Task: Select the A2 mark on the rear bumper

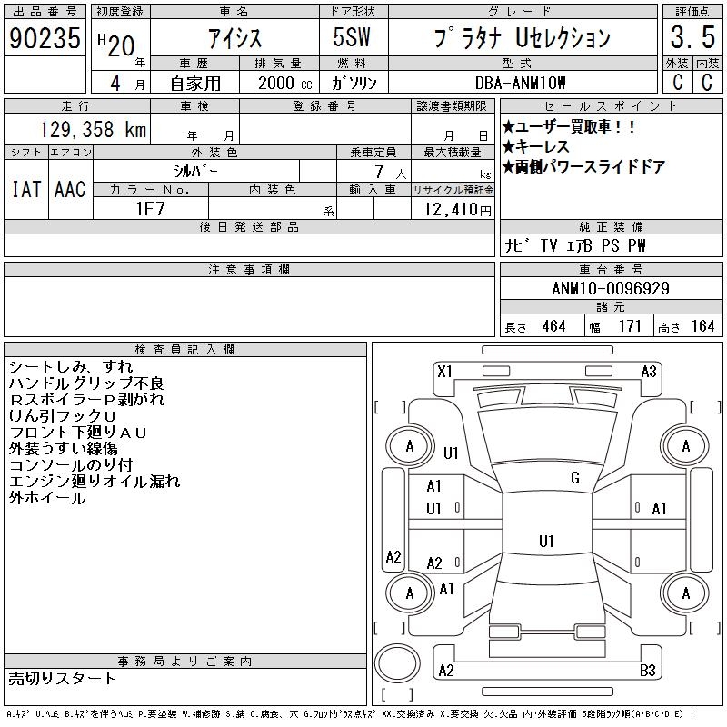Action: tap(446, 671)
